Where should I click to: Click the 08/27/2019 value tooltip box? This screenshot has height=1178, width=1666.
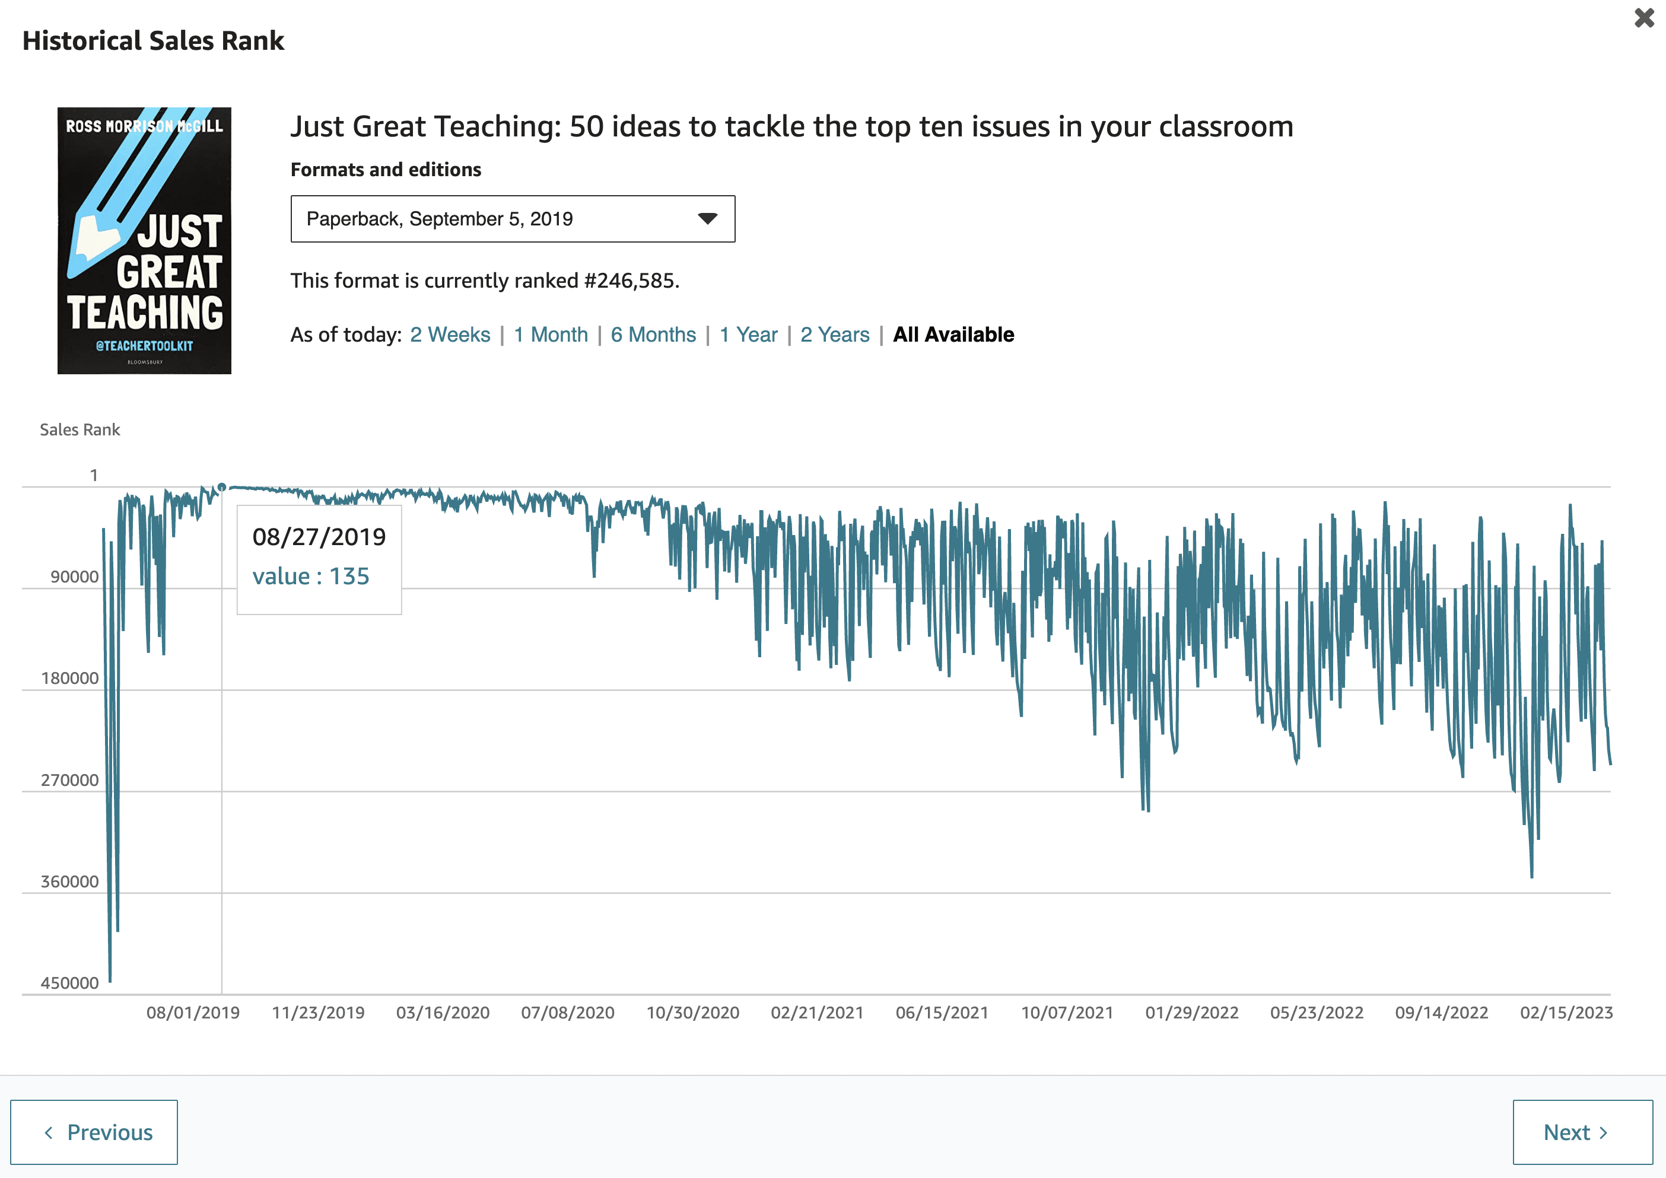(319, 559)
